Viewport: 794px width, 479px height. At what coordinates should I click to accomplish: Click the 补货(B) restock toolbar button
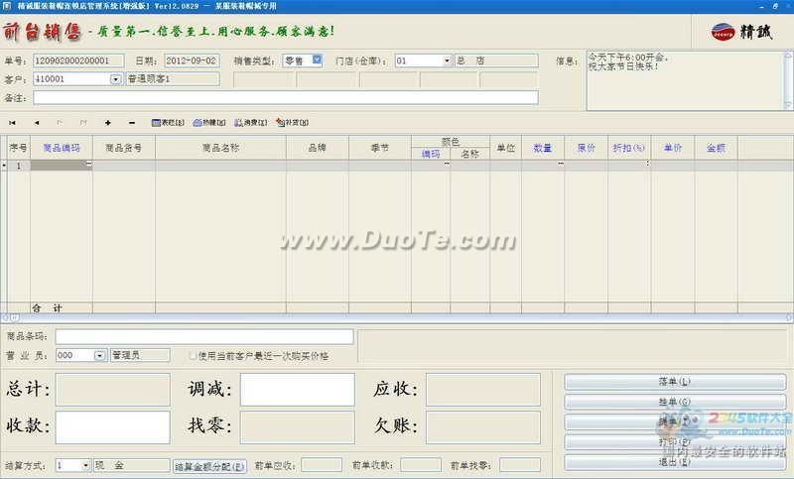(x=292, y=123)
